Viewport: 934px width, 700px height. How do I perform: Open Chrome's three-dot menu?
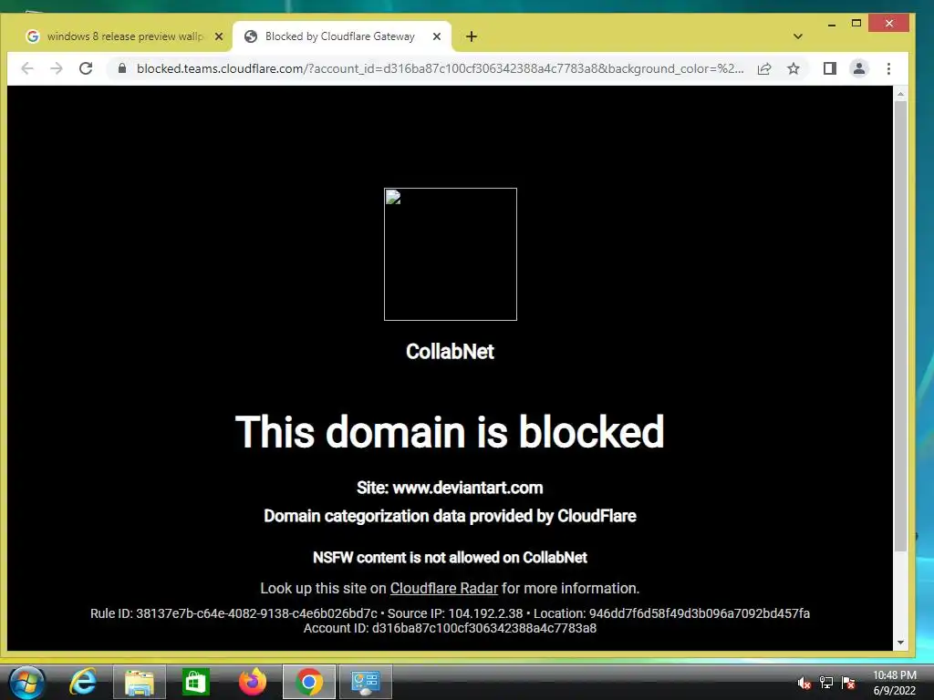[888, 68]
